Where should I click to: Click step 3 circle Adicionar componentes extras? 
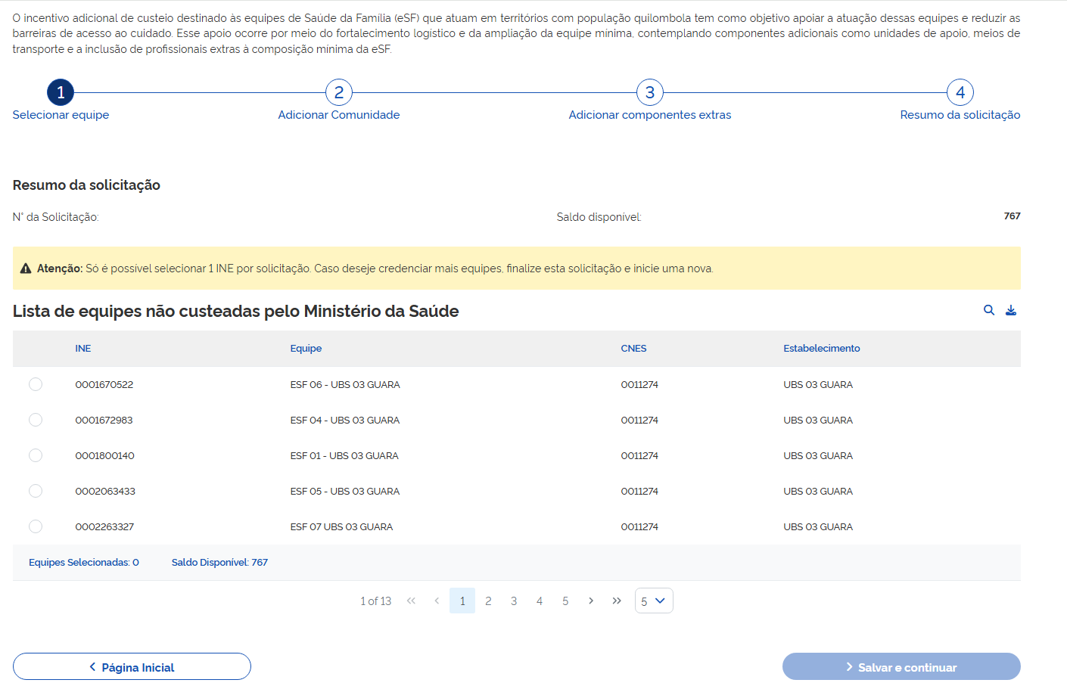[650, 92]
